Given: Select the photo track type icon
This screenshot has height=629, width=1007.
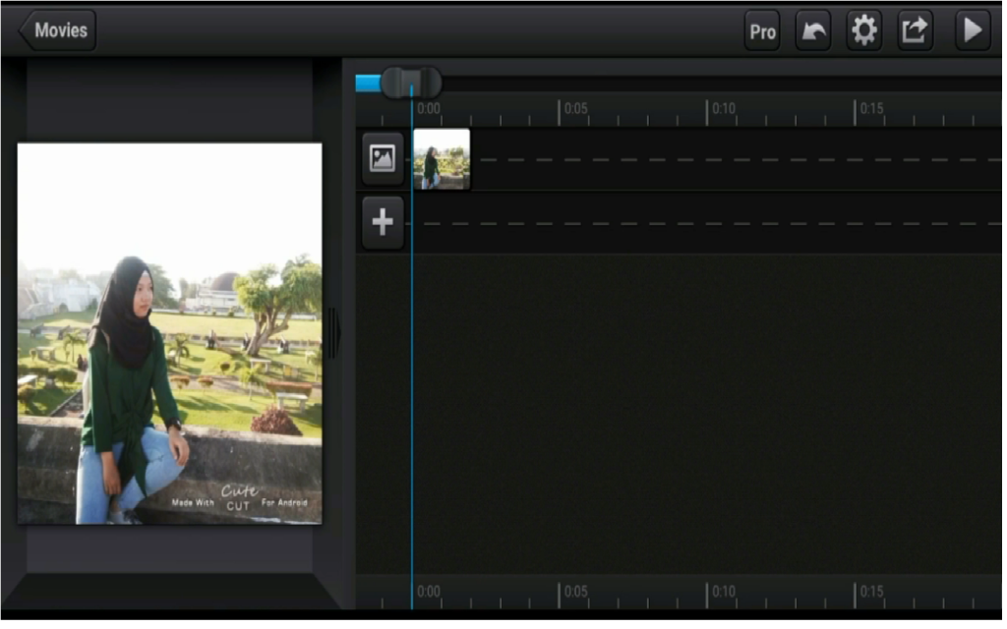Looking at the screenshot, I should tap(385, 159).
